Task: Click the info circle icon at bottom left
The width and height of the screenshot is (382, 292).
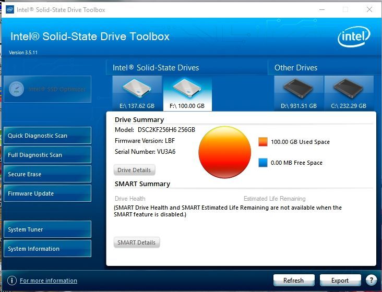Action: pyautogui.click(x=11, y=281)
